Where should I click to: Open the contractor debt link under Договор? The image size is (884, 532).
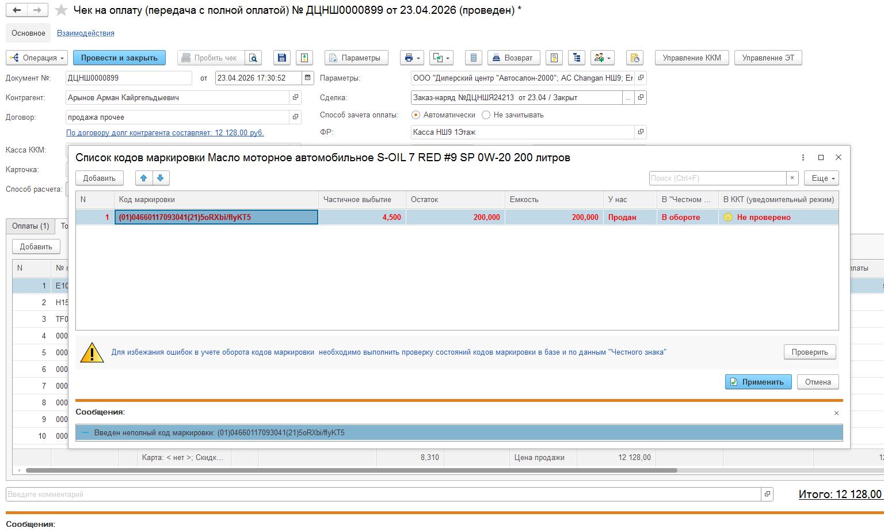tap(165, 132)
